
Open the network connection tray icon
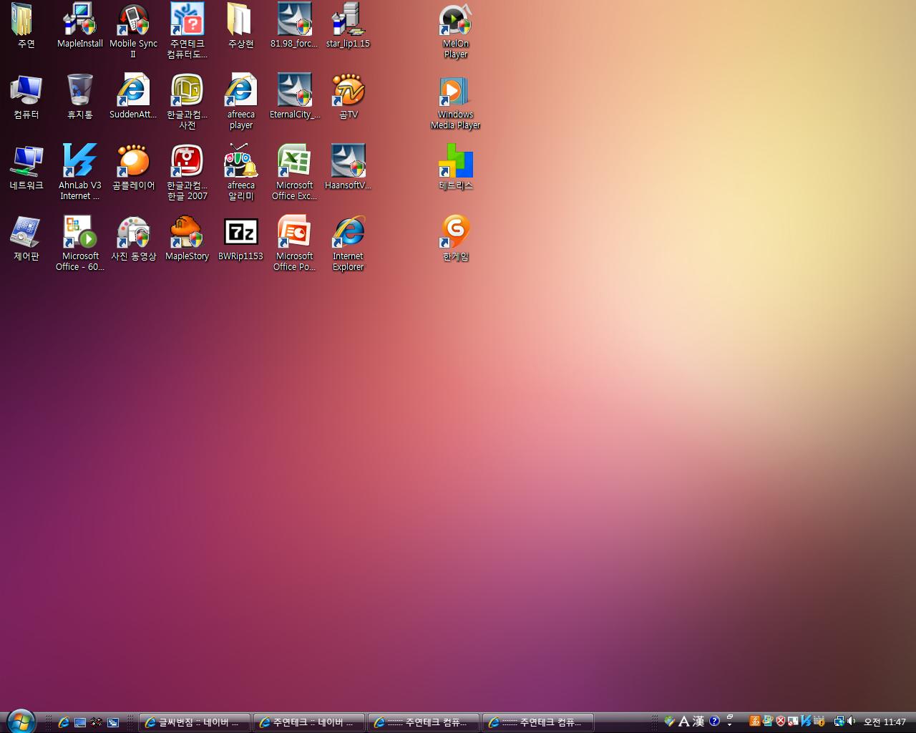[839, 722]
